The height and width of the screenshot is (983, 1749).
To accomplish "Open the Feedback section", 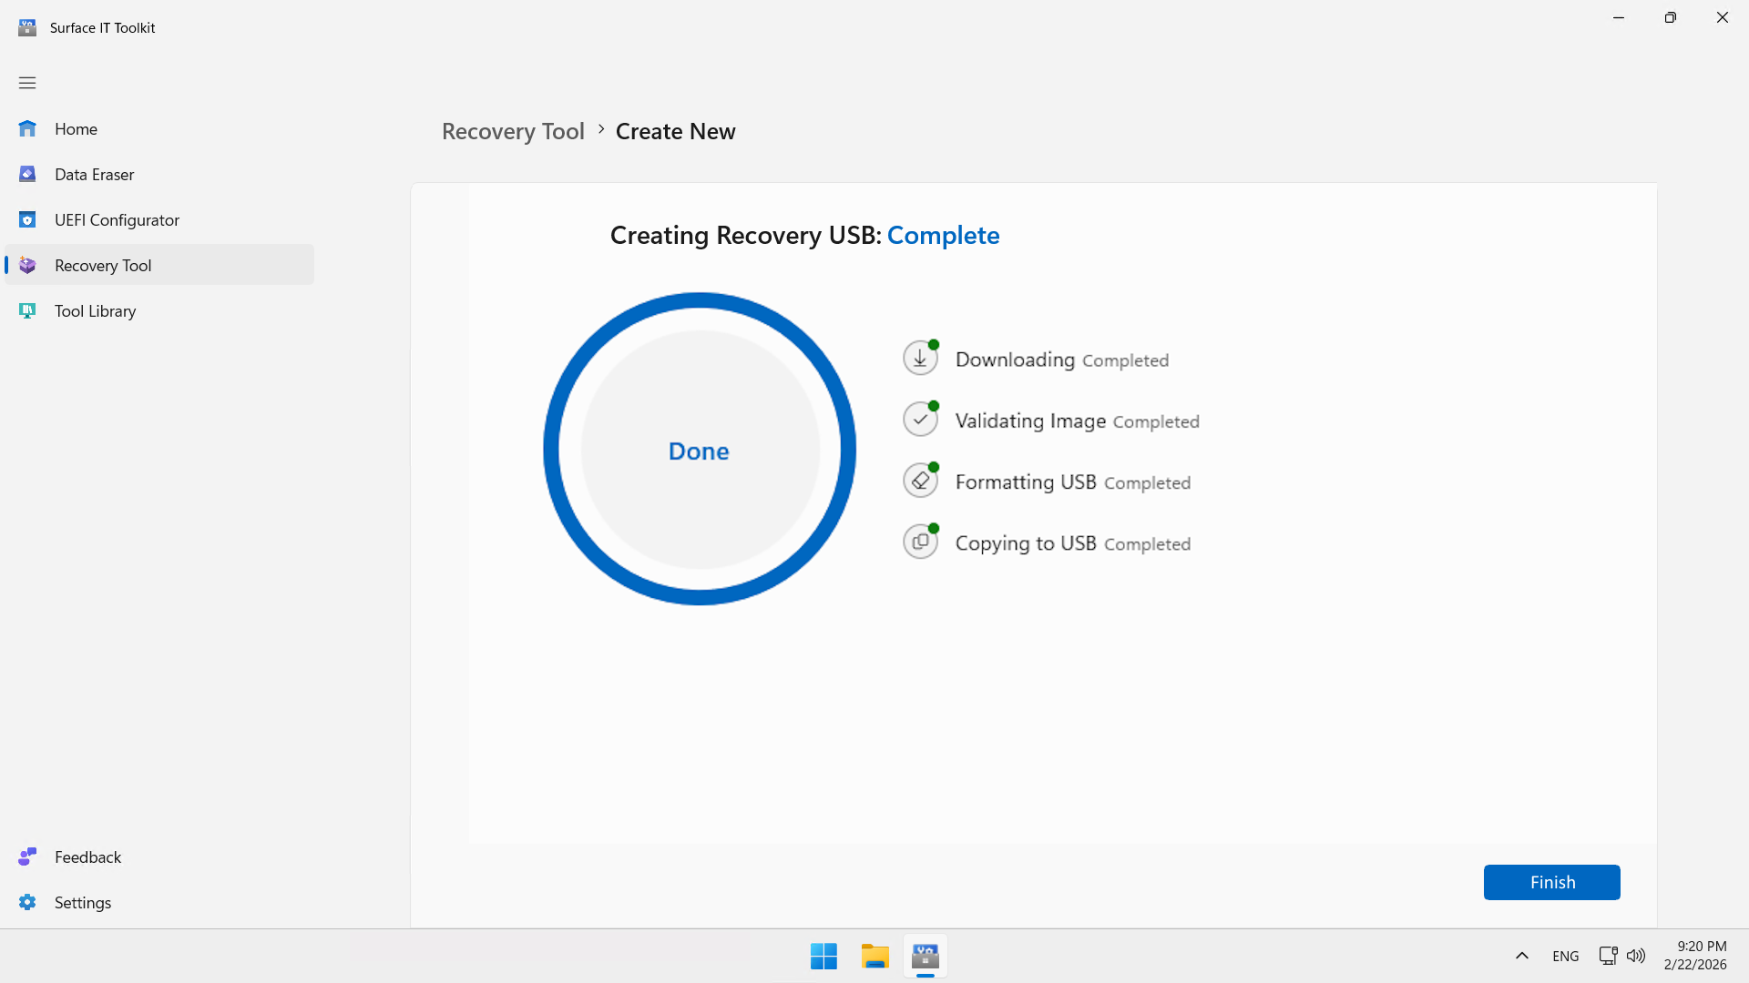I will pos(87,857).
